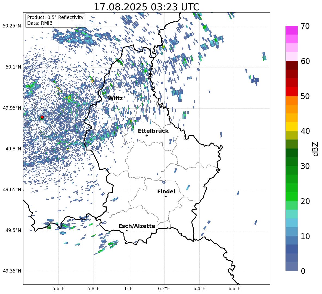Click the bright red 50-52 dBZ color band
The height and width of the screenshot is (294, 322).
click(292, 91)
